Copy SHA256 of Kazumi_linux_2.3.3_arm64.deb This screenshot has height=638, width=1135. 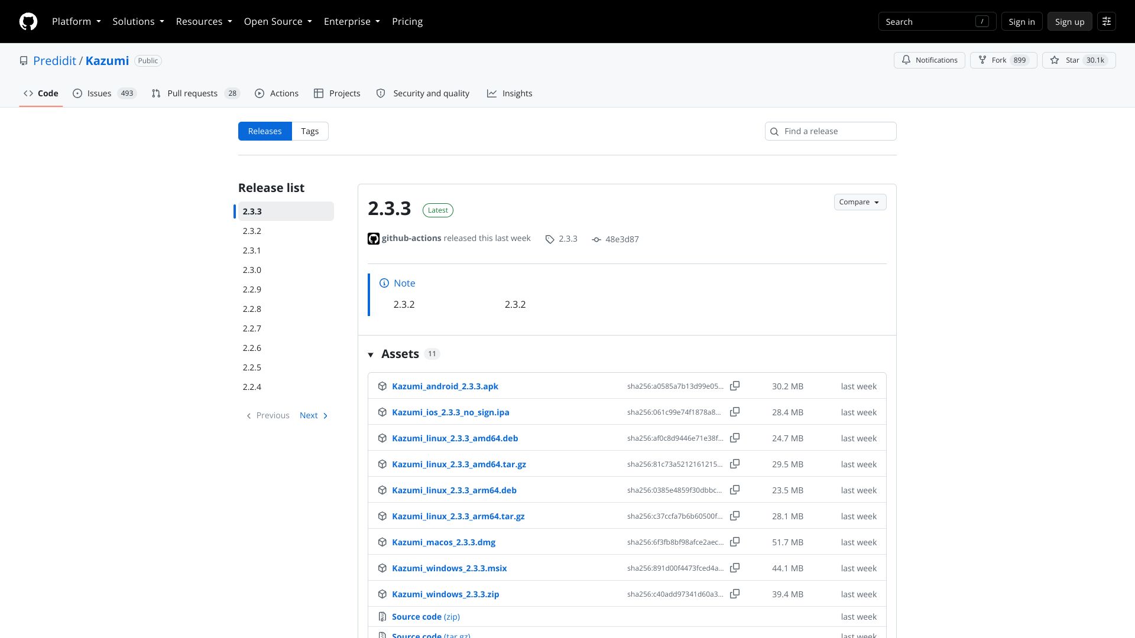pos(735,490)
